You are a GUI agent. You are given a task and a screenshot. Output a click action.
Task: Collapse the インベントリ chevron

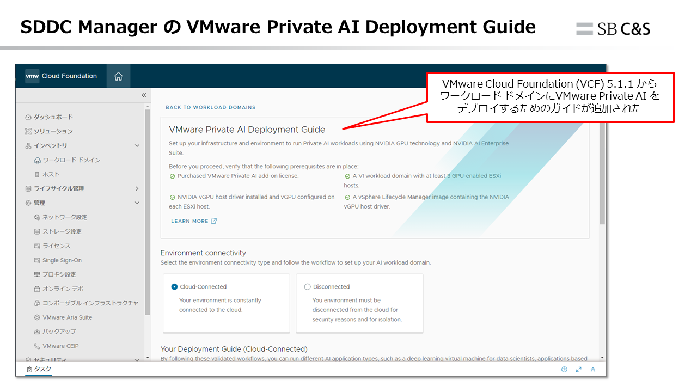point(137,145)
